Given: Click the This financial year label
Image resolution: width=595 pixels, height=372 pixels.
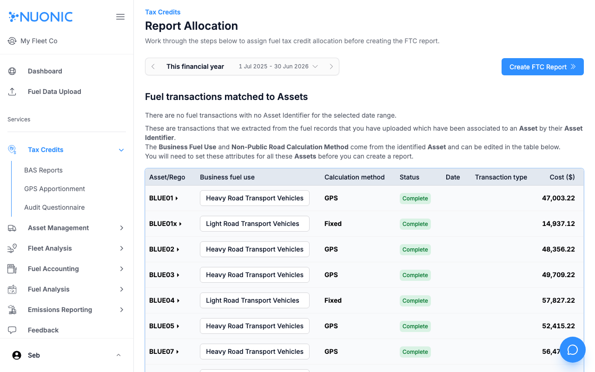Looking at the screenshot, I should (x=195, y=66).
